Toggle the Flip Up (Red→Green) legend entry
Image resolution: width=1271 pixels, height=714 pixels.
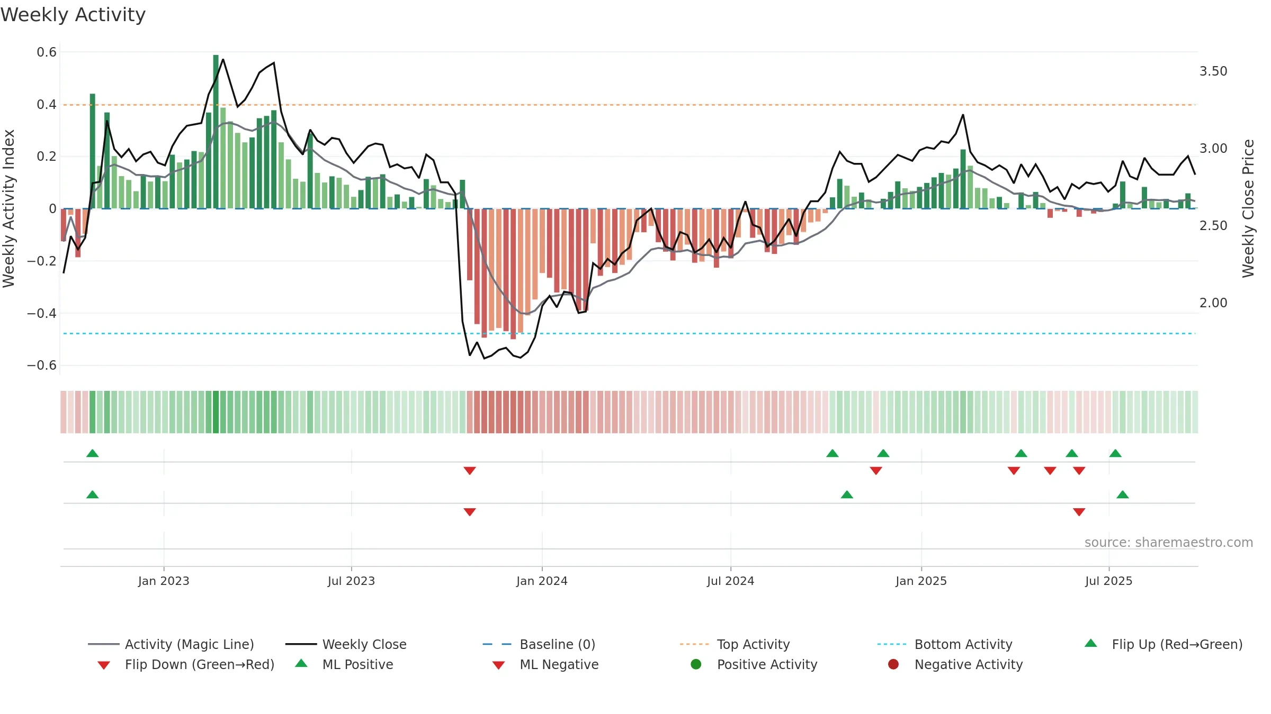point(1163,644)
